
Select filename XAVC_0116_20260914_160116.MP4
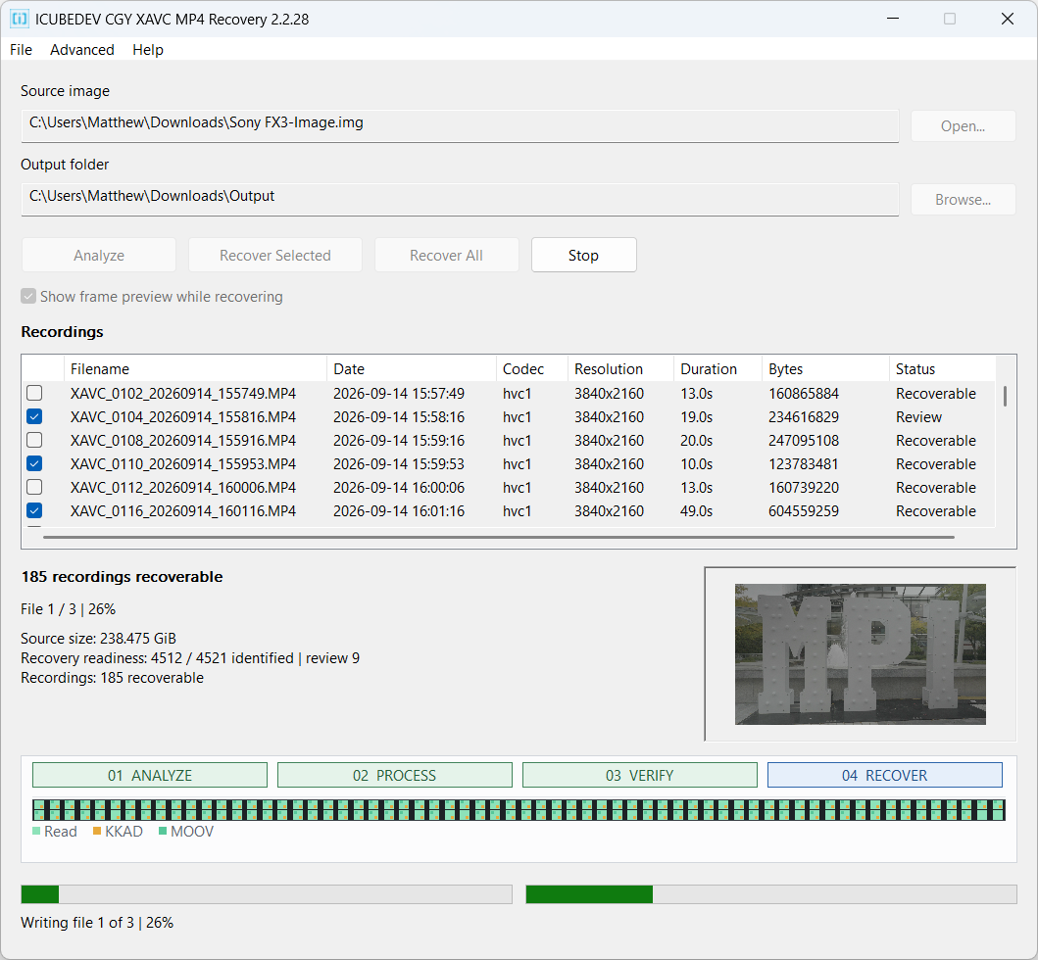[183, 510]
